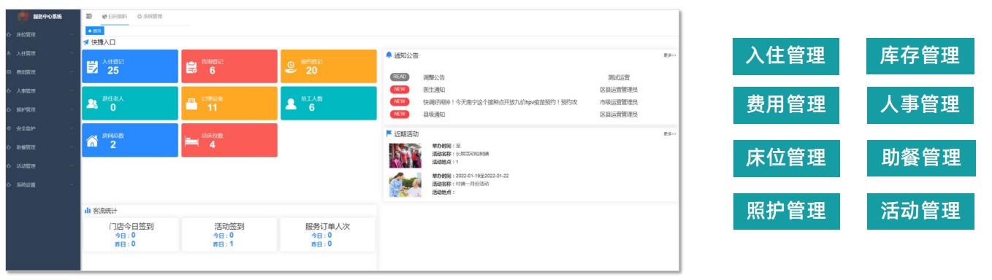Click the 员工人数 card person icon
The image size is (992, 280).
point(291,104)
